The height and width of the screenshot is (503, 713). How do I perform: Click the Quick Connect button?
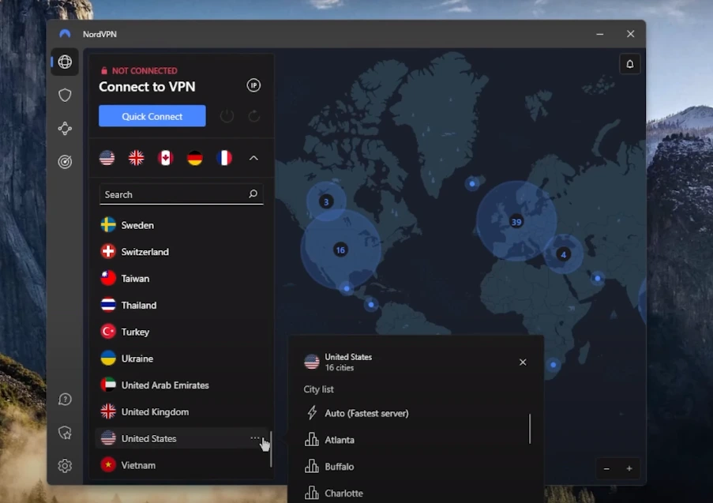152,116
